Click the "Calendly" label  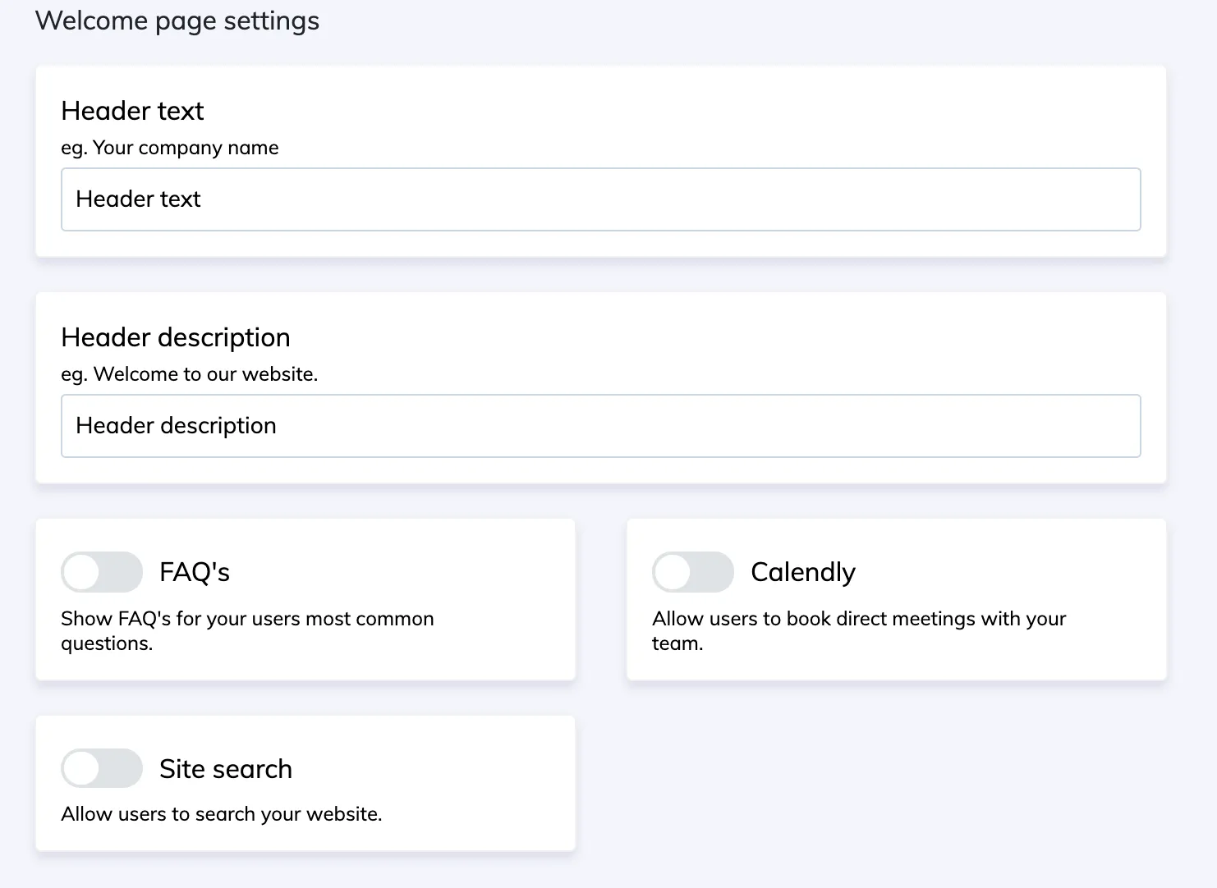(x=803, y=572)
